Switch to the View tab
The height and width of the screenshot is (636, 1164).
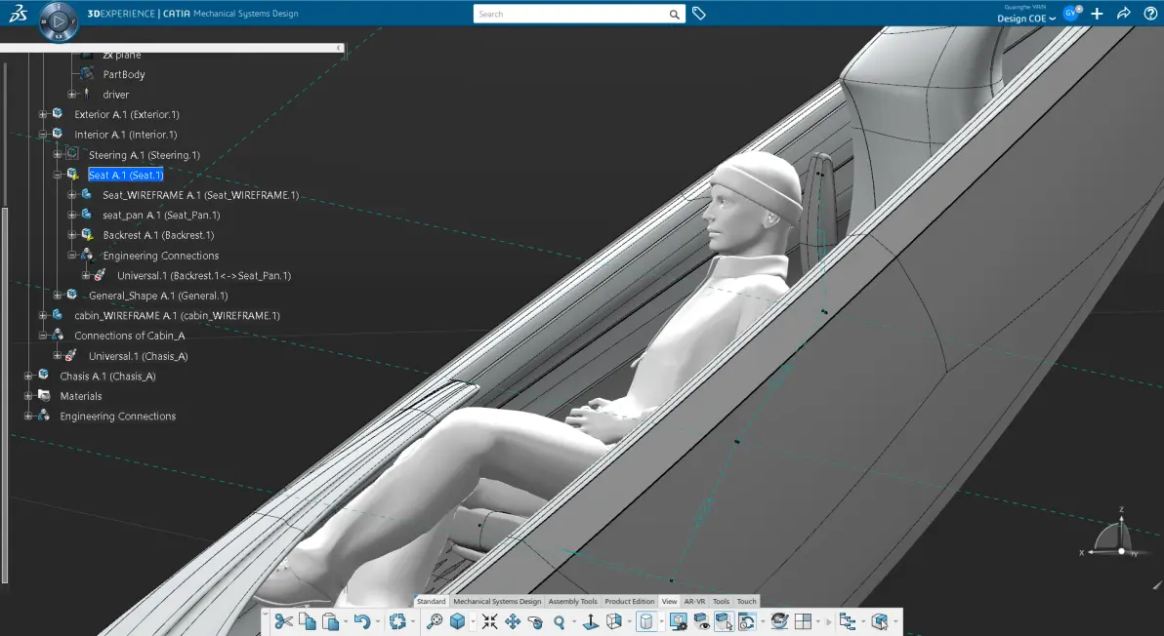pos(669,601)
